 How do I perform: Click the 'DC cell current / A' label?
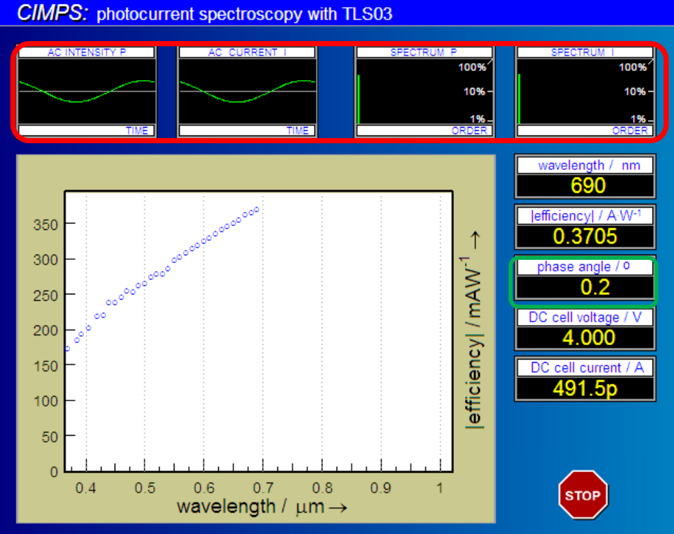point(584,367)
